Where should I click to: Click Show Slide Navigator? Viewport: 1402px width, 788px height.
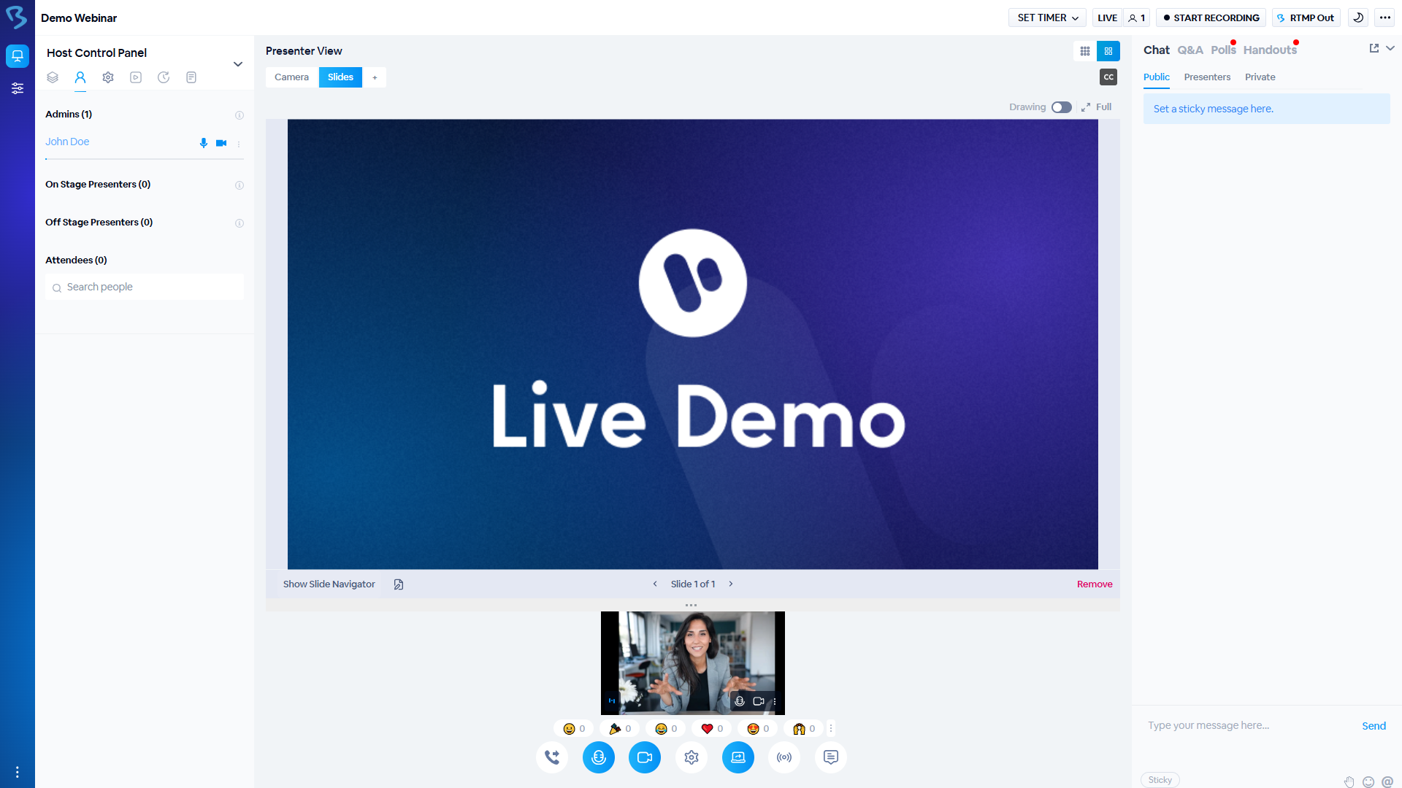point(329,584)
